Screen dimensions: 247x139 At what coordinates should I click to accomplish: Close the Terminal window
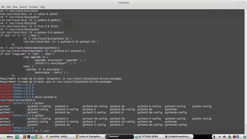pyautogui.click(x=244, y=3)
